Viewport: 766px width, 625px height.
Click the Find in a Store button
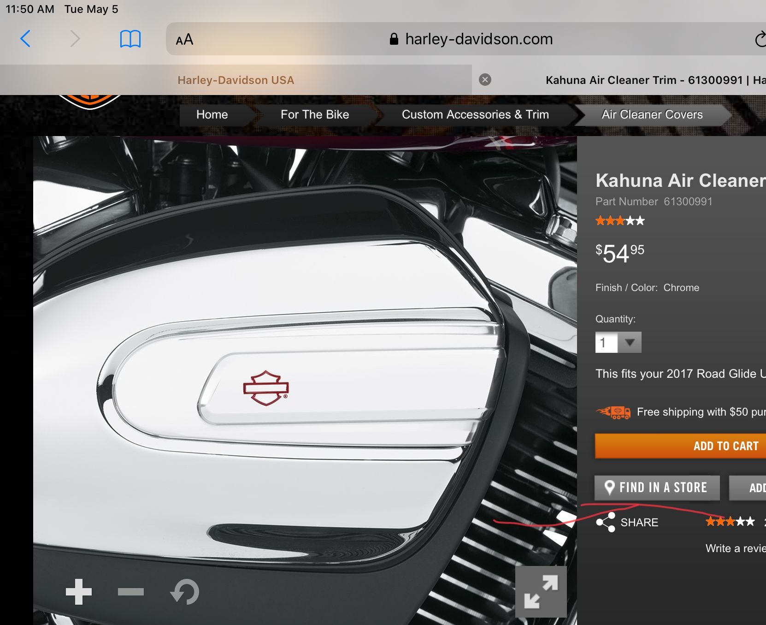[x=657, y=488]
